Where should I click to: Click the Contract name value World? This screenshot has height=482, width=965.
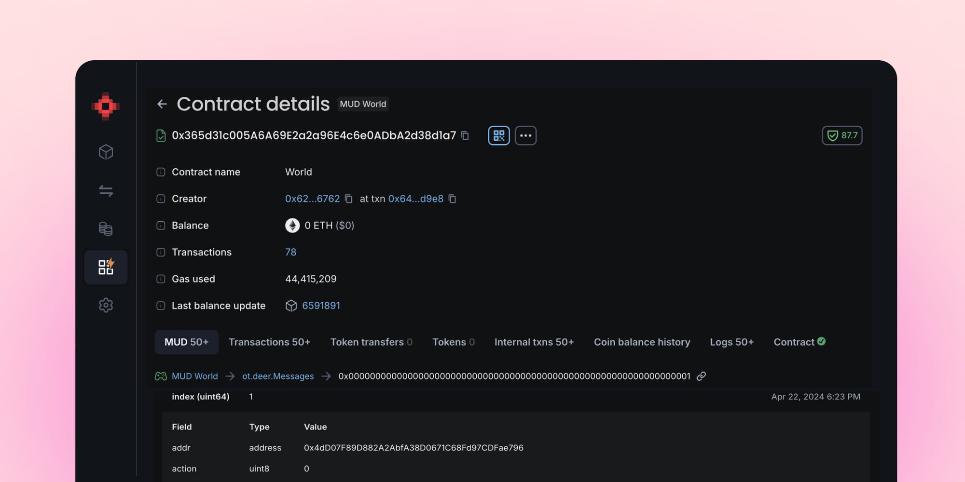[299, 172]
